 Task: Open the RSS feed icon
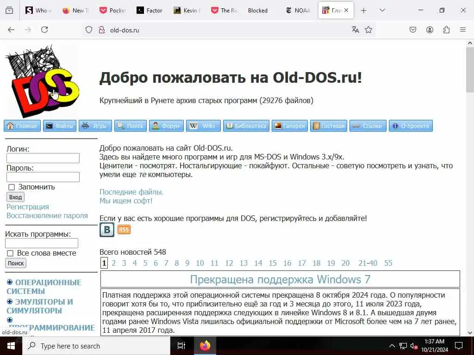click(124, 230)
